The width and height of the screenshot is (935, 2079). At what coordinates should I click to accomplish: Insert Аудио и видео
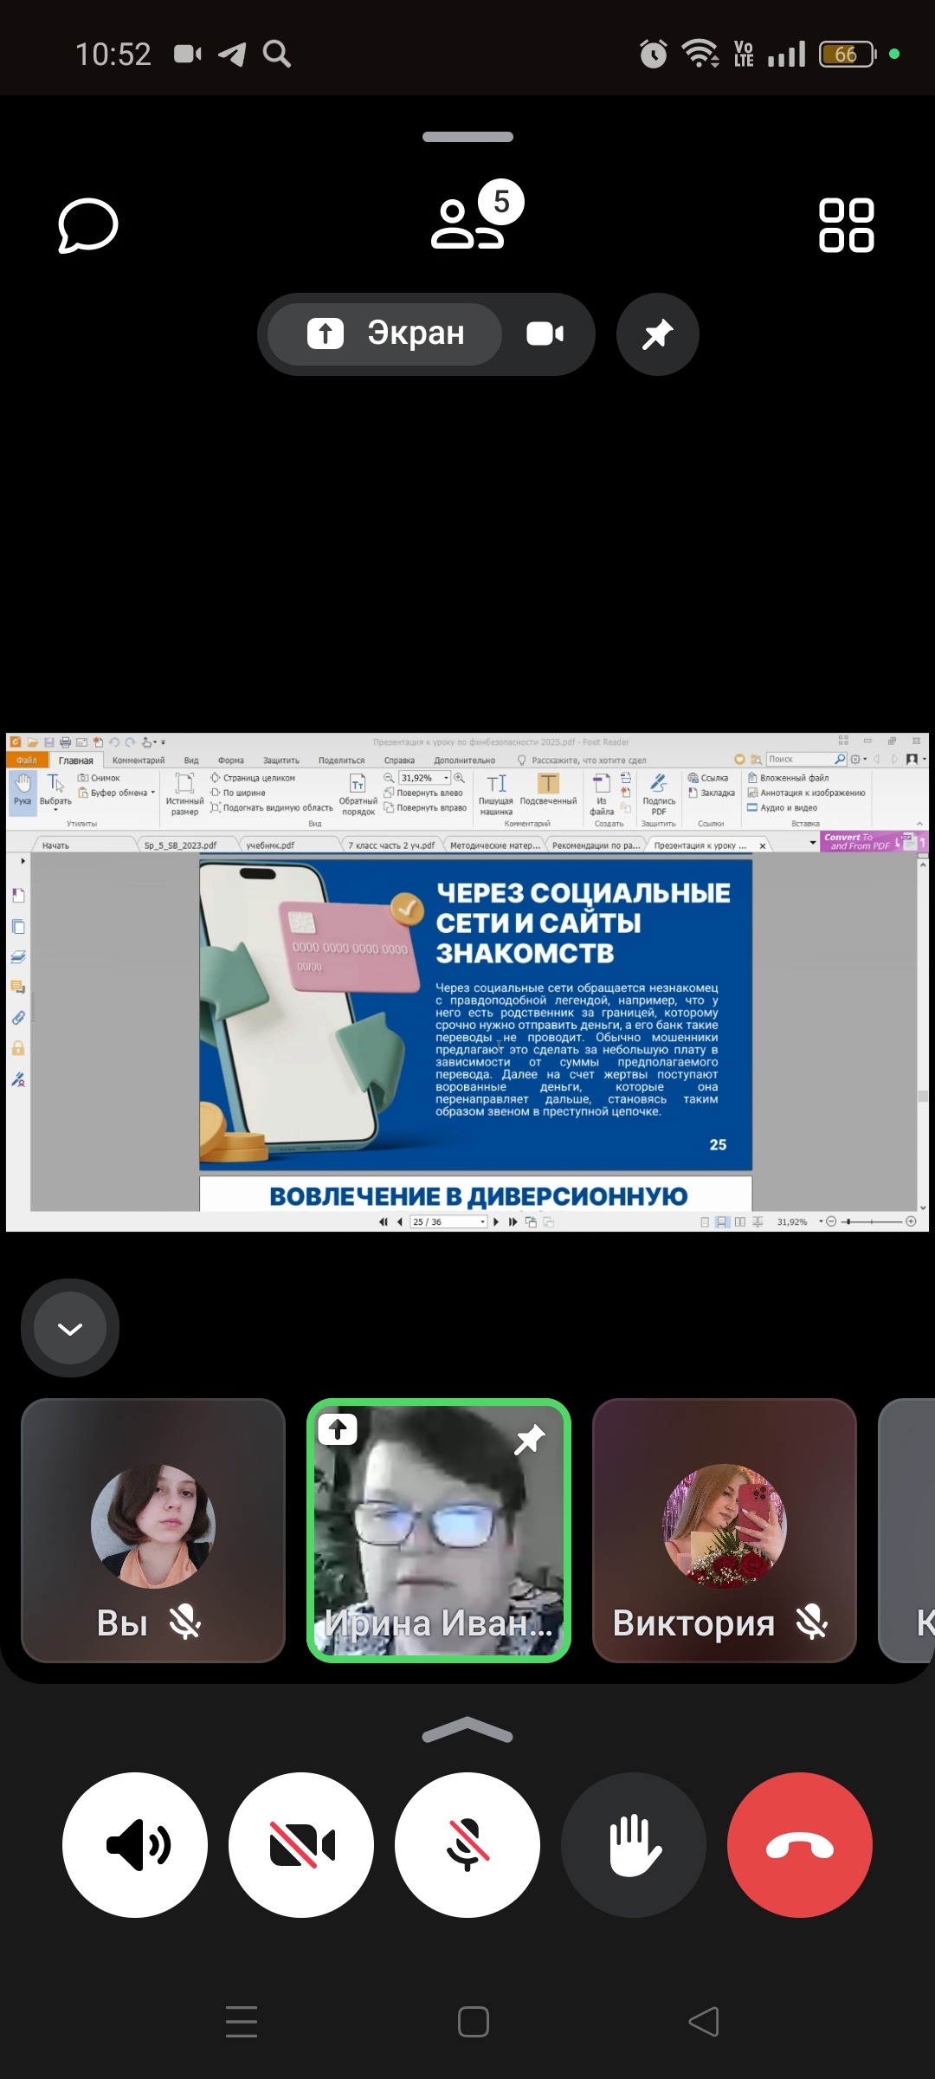(x=782, y=807)
